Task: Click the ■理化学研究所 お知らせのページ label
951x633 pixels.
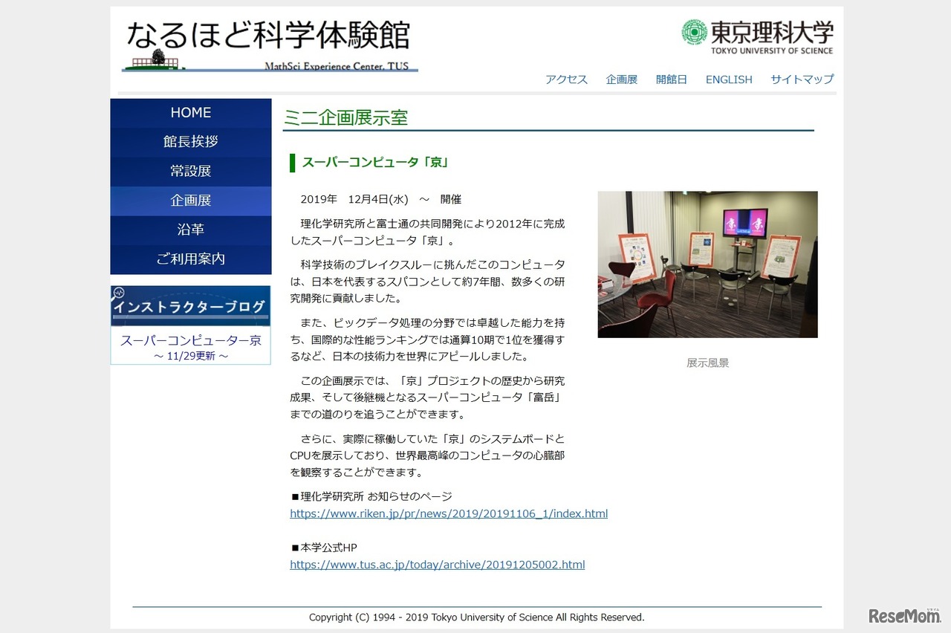Action: click(x=371, y=496)
